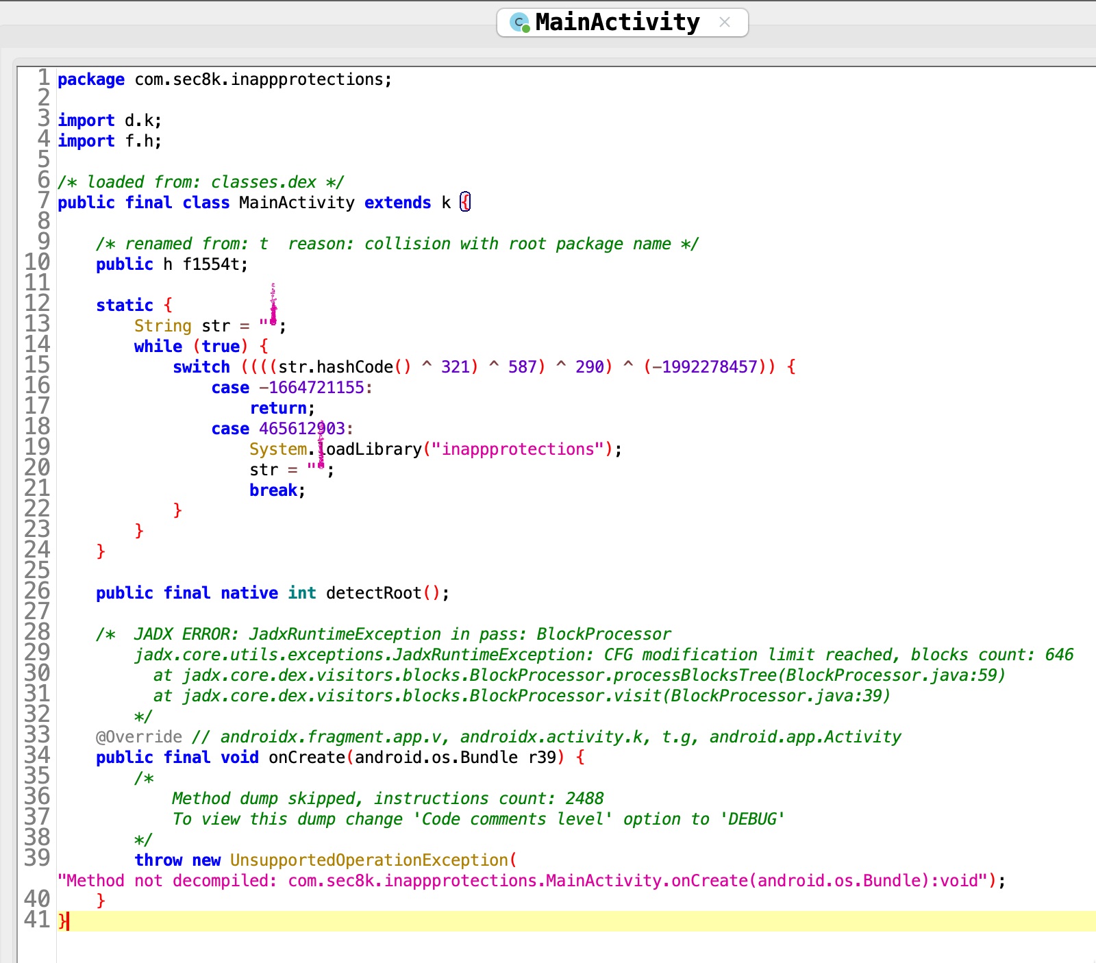1096x963 pixels.
Task: Close the MainActivity tab
Action: click(725, 23)
